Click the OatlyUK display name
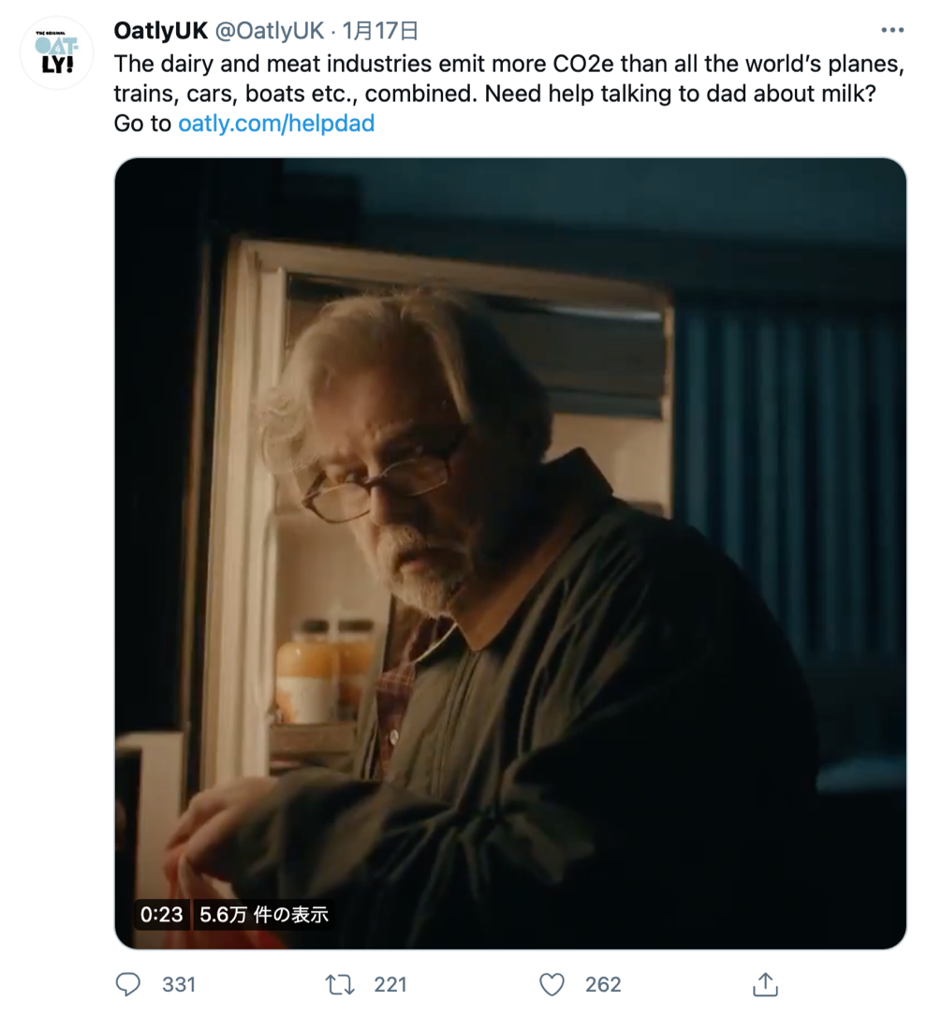927x1015 pixels. click(160, 30)
